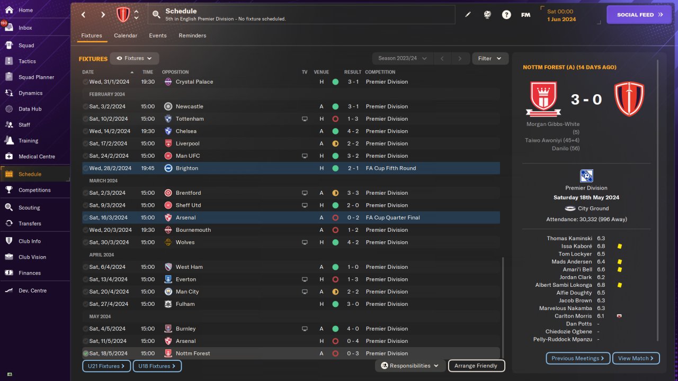Screen dimensions: 678x381
Task: Open the Social Feed button
Action: click(x=639, y=15)
